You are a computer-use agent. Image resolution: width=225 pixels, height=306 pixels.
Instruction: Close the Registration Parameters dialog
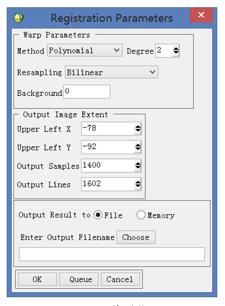pyautogui.click(x=201, y=15)
